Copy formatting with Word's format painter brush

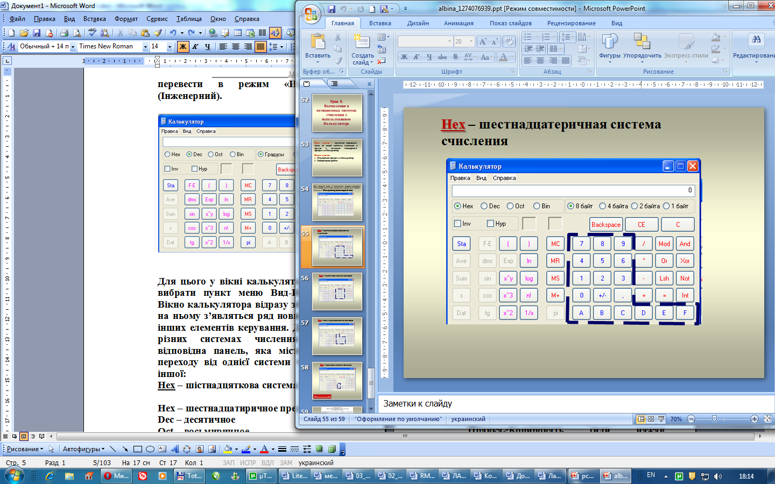coord(158,33)
